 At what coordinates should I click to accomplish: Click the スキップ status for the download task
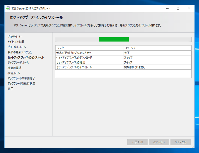click(157, 58)
